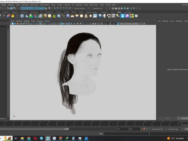This screenshot has height=141, width=188.
Task: Click the time slider ruler
Action: point(90,123)
